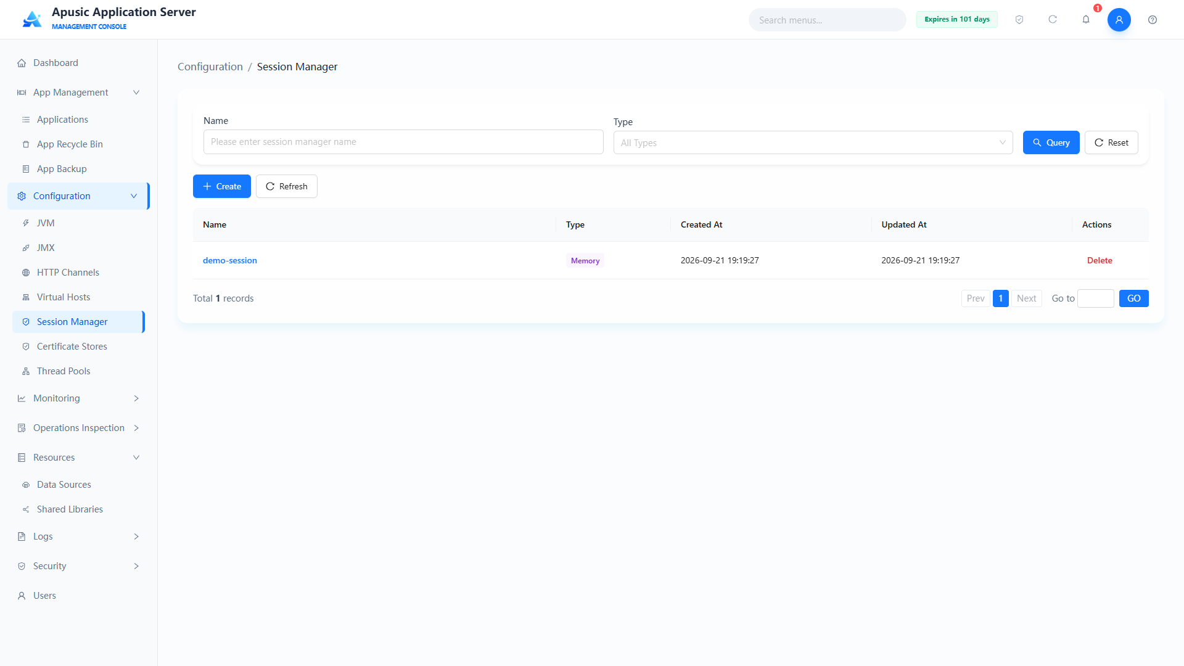Expand the Security menu chevron

[x=136, y=566]
